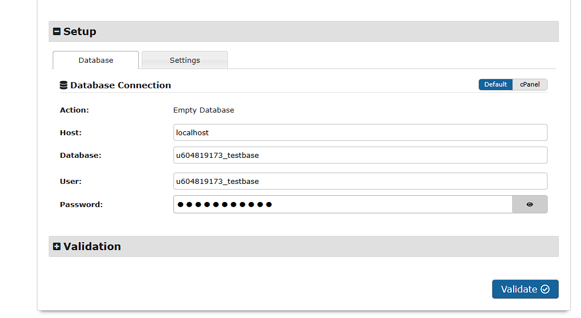Click the Password input field
581x318 pixels.
click(343, 204)
